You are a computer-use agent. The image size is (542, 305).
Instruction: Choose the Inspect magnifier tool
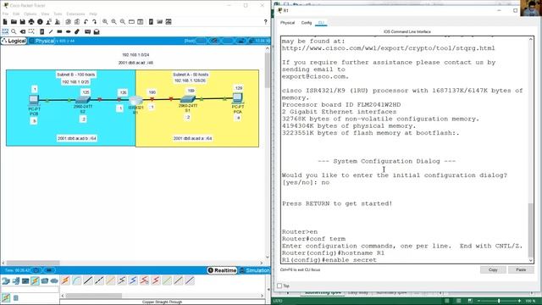(x=14, y=31)
